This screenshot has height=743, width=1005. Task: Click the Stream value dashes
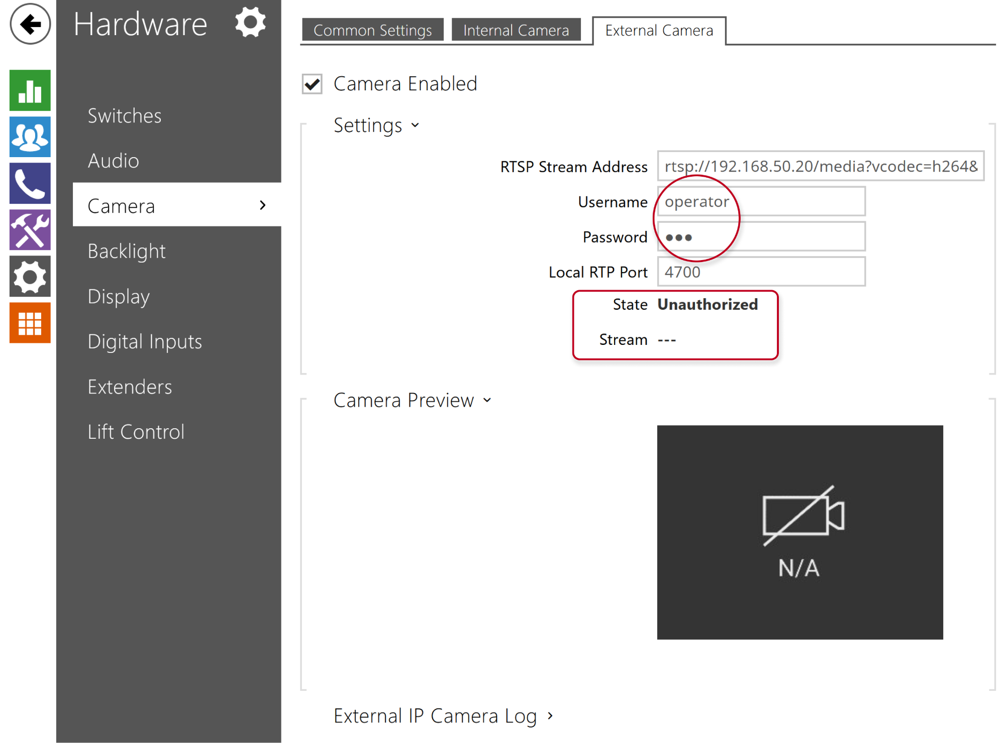point(667,340)
